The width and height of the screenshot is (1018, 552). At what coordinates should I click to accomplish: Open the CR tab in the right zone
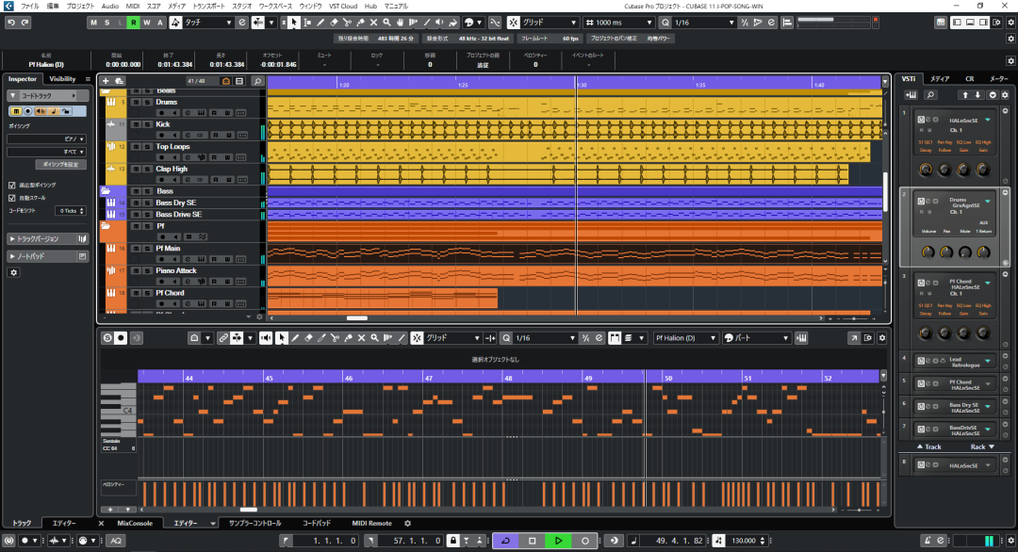[969, 79]
